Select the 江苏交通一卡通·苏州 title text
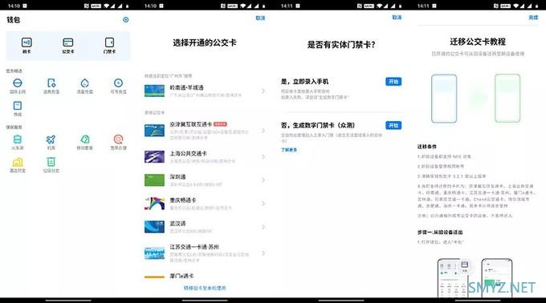The height and width of the screenshot is (303, 546). point(194,247)
